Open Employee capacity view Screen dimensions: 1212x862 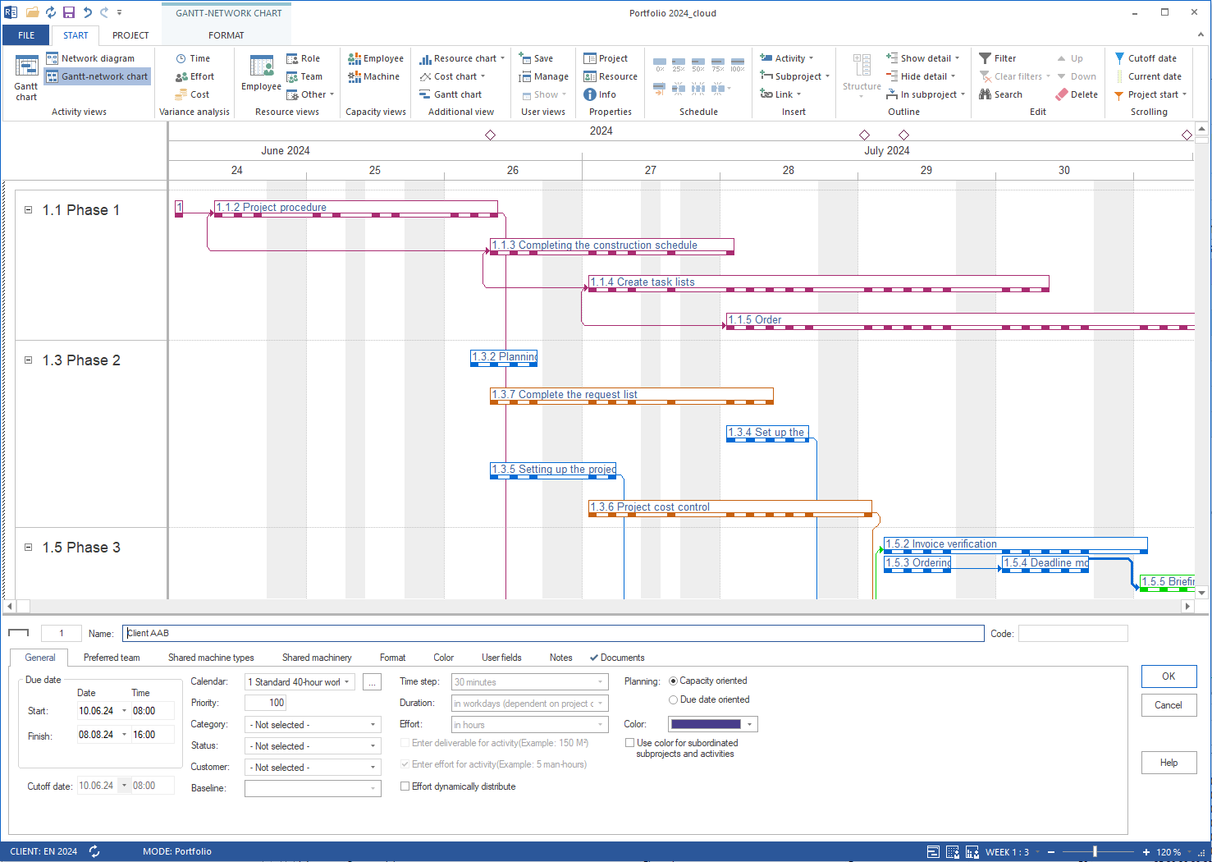tap(376, 58)
